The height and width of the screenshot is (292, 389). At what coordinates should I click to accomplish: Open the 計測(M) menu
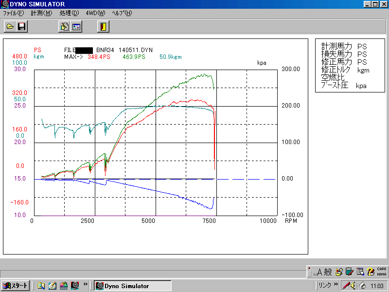(41, 13)
